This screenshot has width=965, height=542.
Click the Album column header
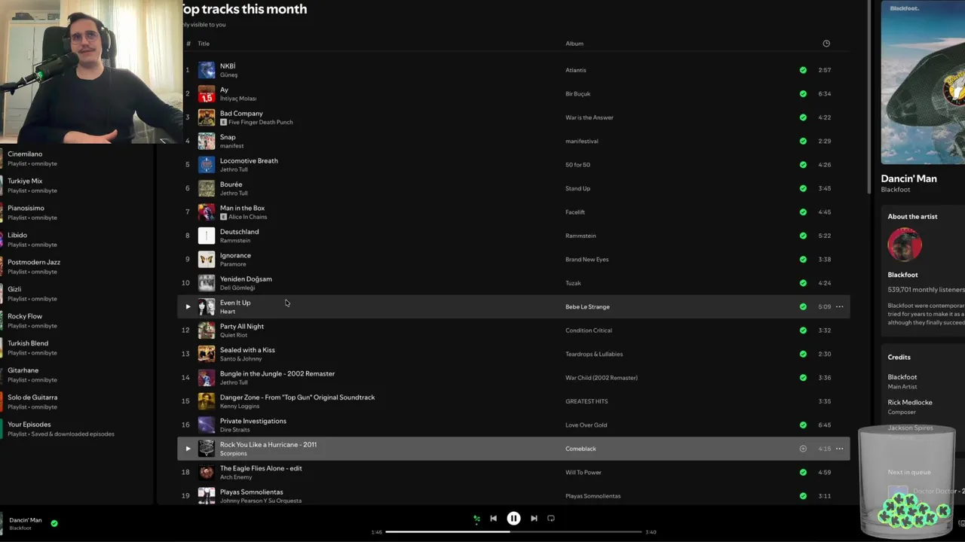pyautogui.click(x=574, y=44)
